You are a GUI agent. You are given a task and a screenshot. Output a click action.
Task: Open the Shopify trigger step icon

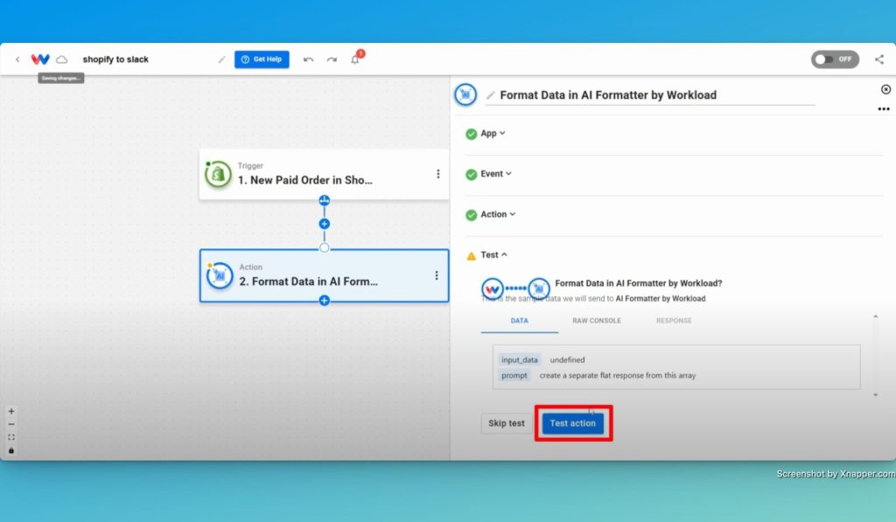tap(218, 174)
